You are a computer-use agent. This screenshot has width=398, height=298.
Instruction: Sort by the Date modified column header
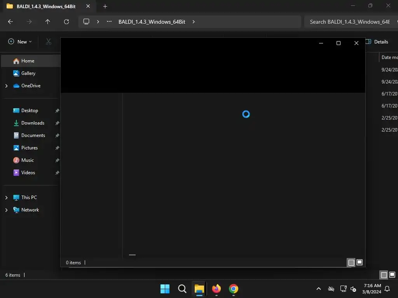tap(389, 57)
